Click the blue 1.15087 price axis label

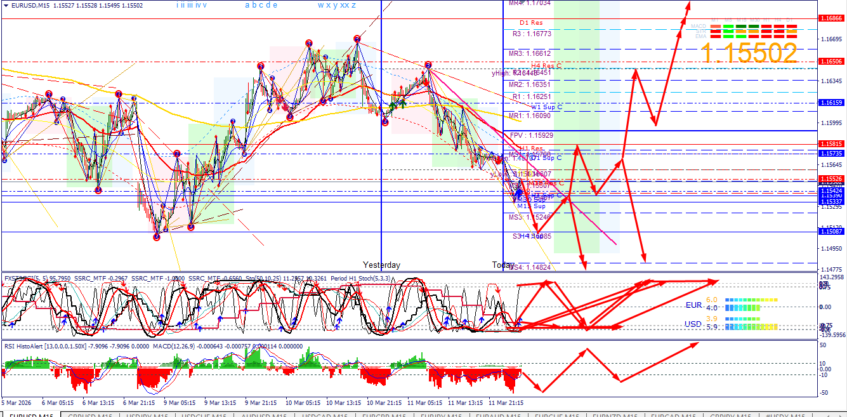coord(831,232)
